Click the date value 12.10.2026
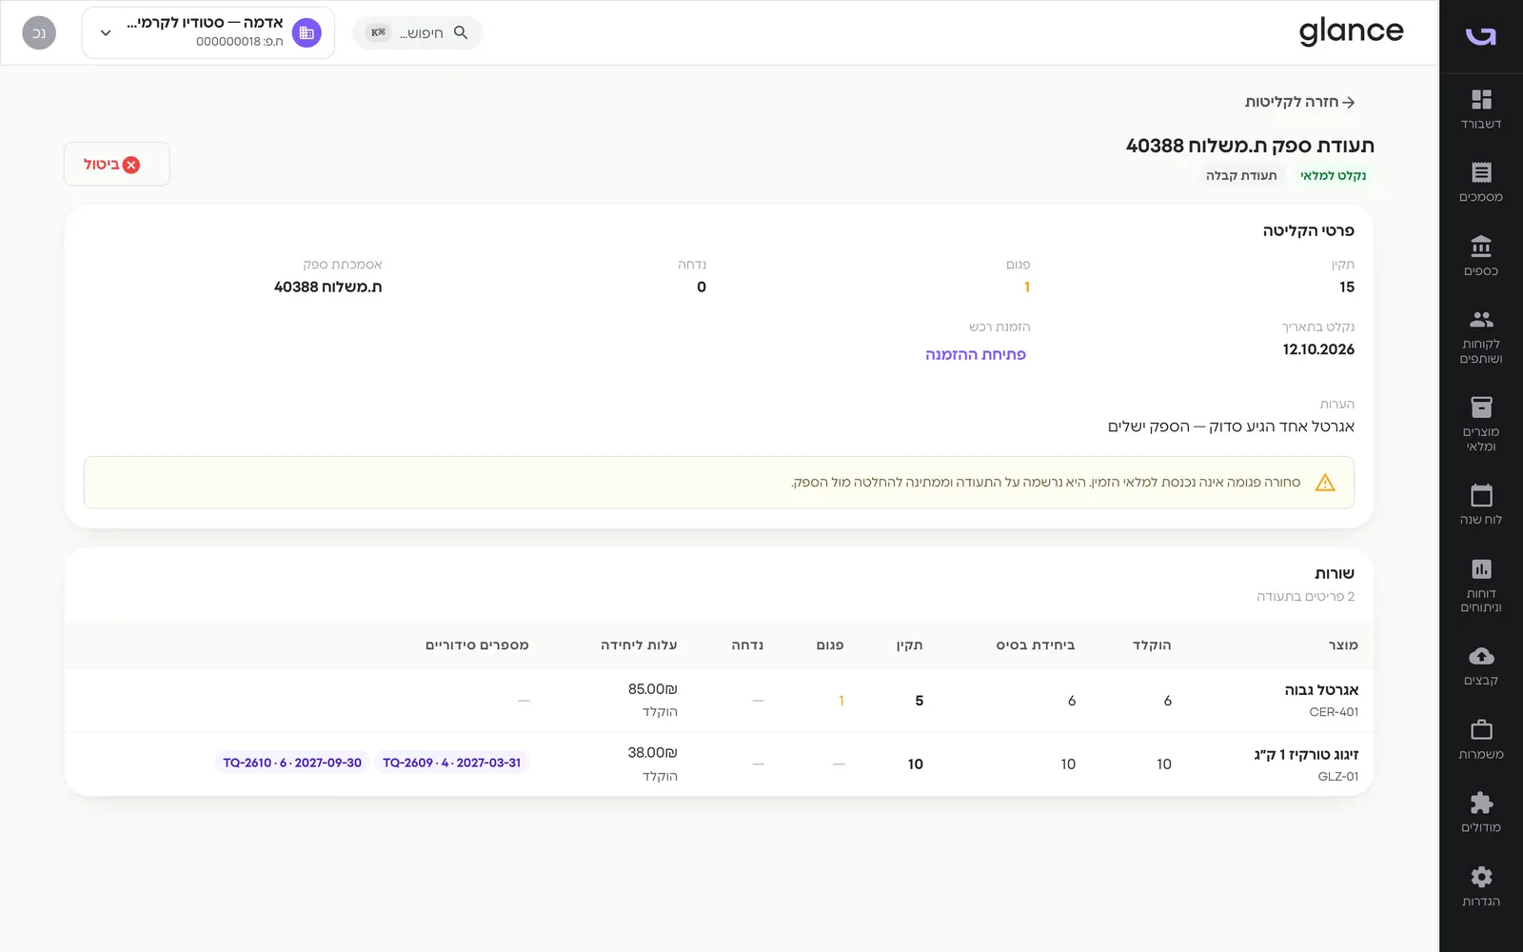The width and height of the screenshot is (1523, 952). point(1318,349)
